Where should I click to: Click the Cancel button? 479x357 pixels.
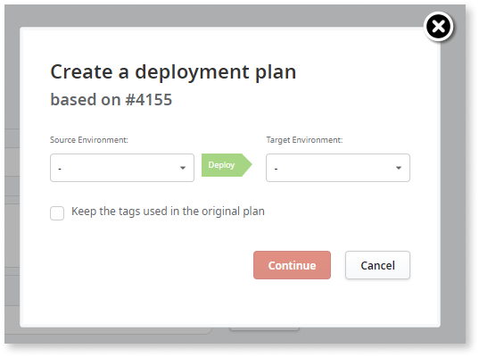point(377,265)
